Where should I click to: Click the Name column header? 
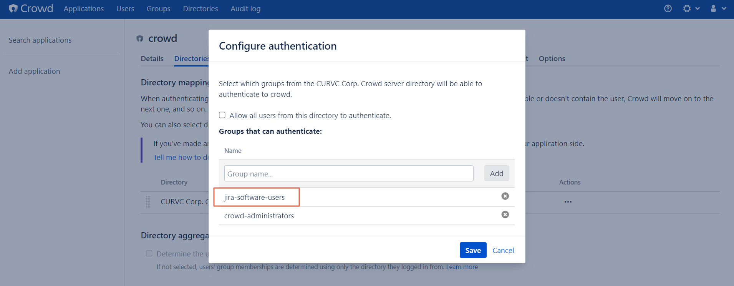point(233,151)
